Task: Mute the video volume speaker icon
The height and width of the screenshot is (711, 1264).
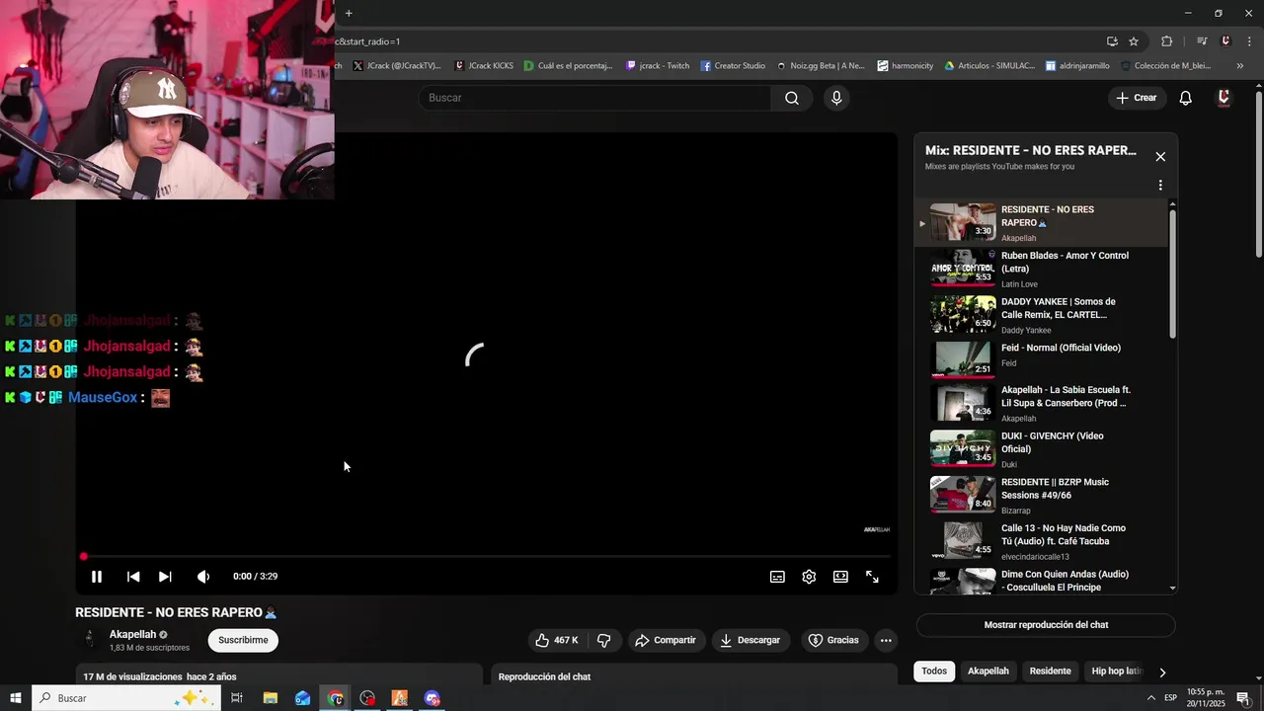Action: 202,577
